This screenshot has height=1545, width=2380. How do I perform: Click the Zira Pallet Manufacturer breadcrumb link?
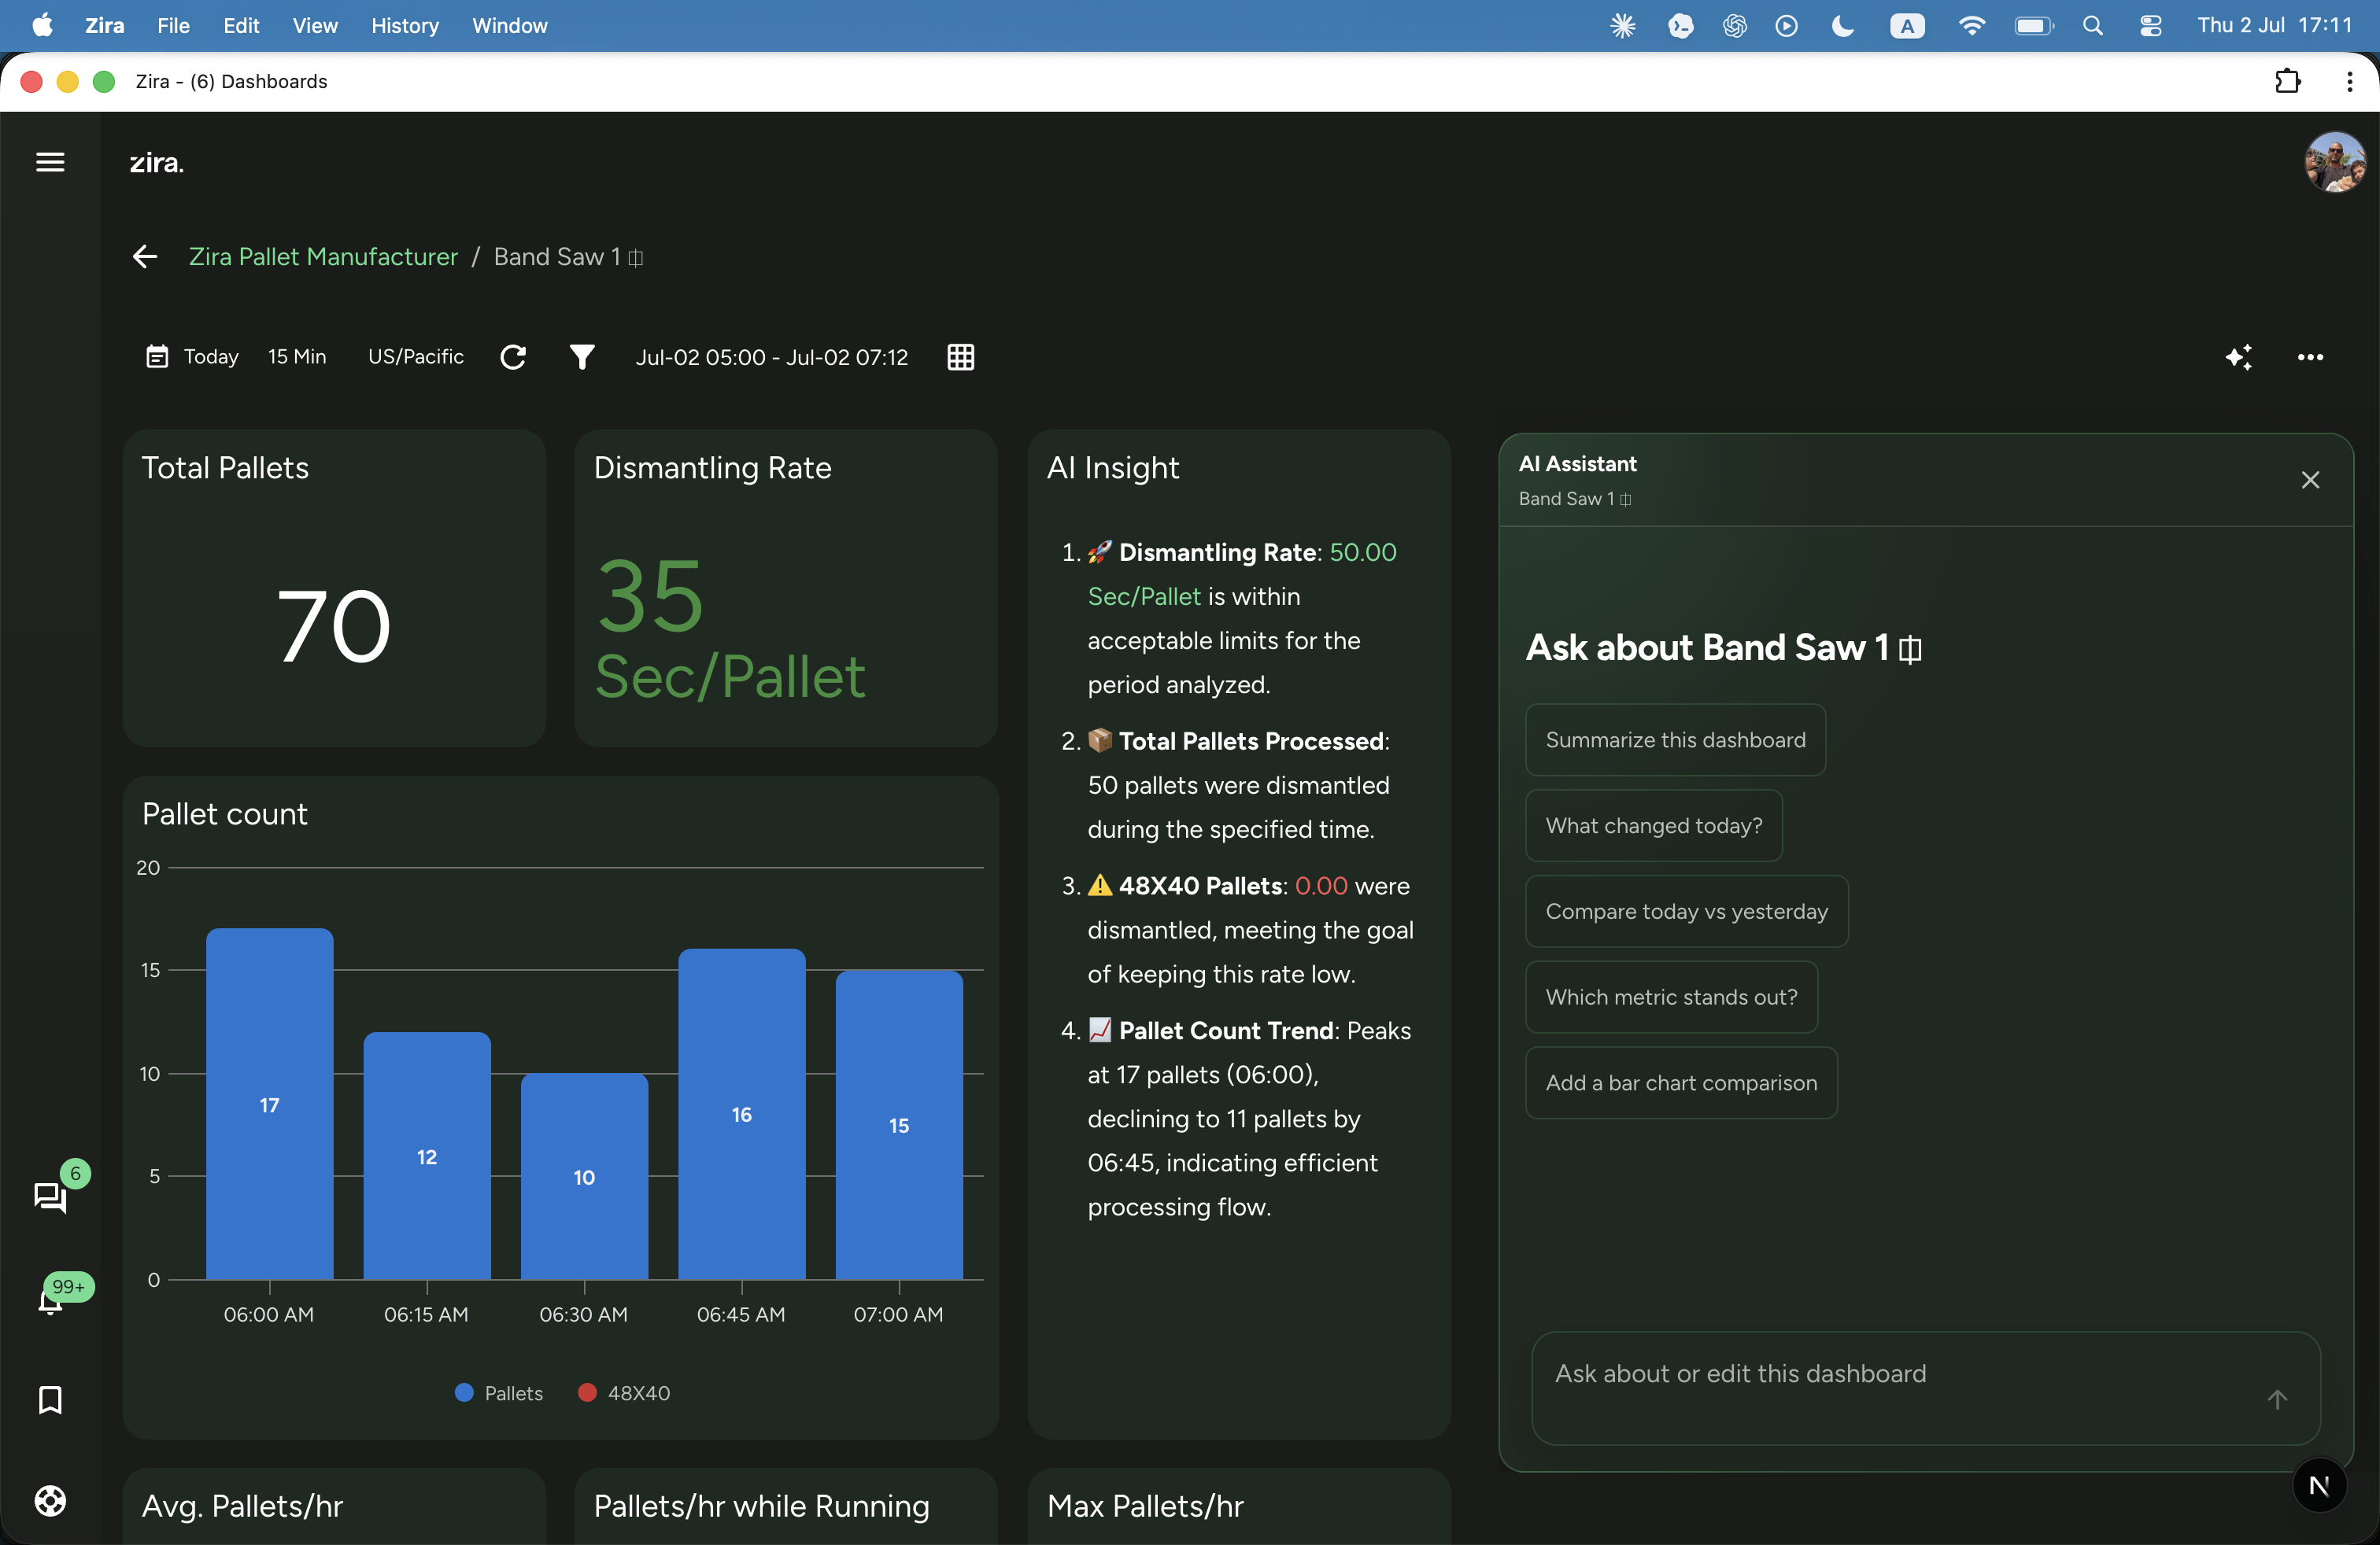pos(323,256)
